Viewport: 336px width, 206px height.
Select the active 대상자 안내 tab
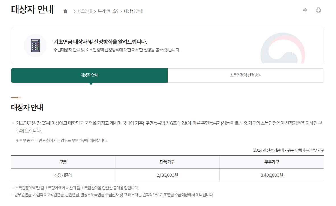[89, 75]
